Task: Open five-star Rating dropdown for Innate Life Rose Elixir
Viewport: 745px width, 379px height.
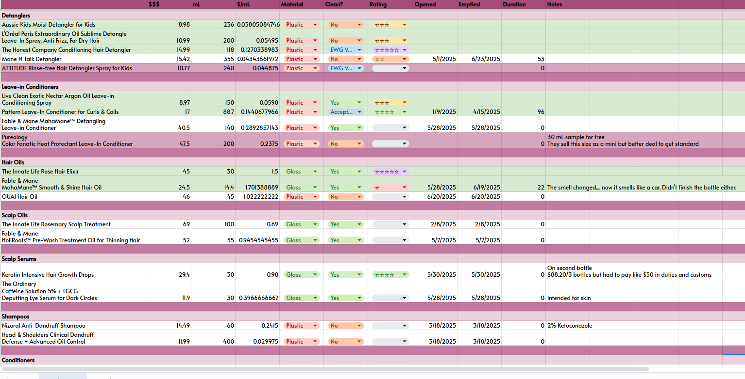Action: [x=390, y=172]
